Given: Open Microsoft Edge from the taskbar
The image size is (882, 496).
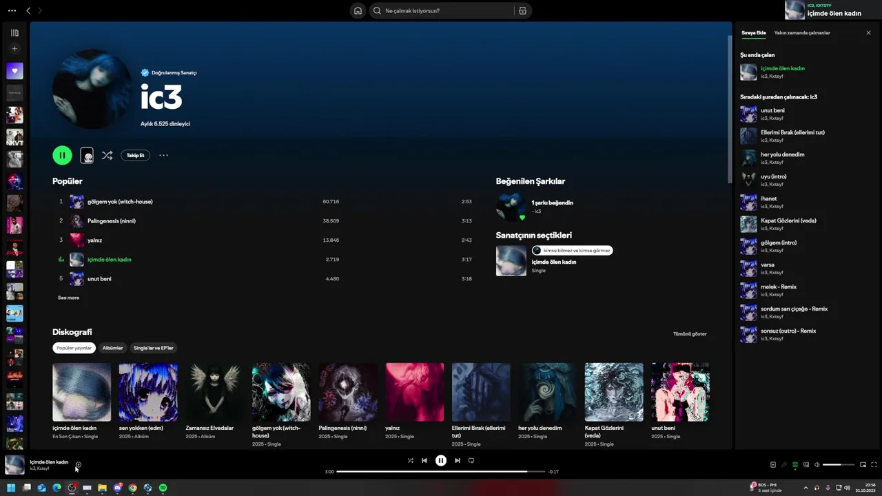Looking at the screenshot, I should click(x=57, y=488).
